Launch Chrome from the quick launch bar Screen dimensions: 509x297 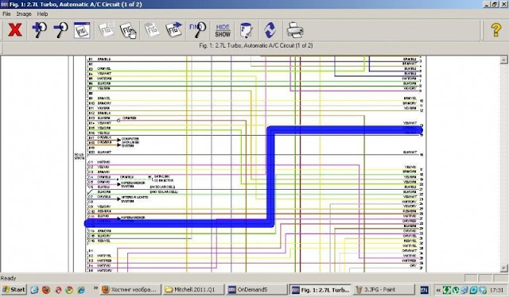tap(69, 290)
